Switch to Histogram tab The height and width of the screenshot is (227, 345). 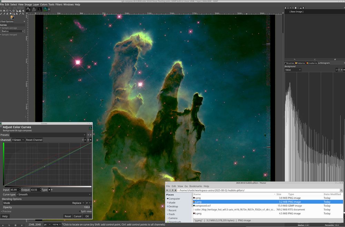pyautogui.click(x=324, y=63)
